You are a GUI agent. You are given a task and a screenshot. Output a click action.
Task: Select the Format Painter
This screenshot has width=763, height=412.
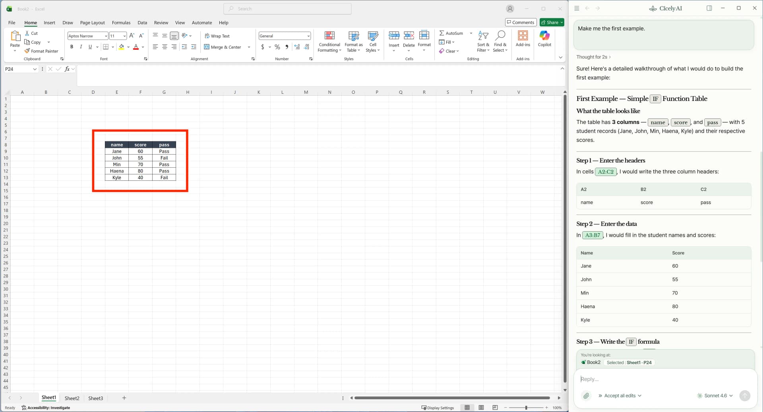click(42, 51)
